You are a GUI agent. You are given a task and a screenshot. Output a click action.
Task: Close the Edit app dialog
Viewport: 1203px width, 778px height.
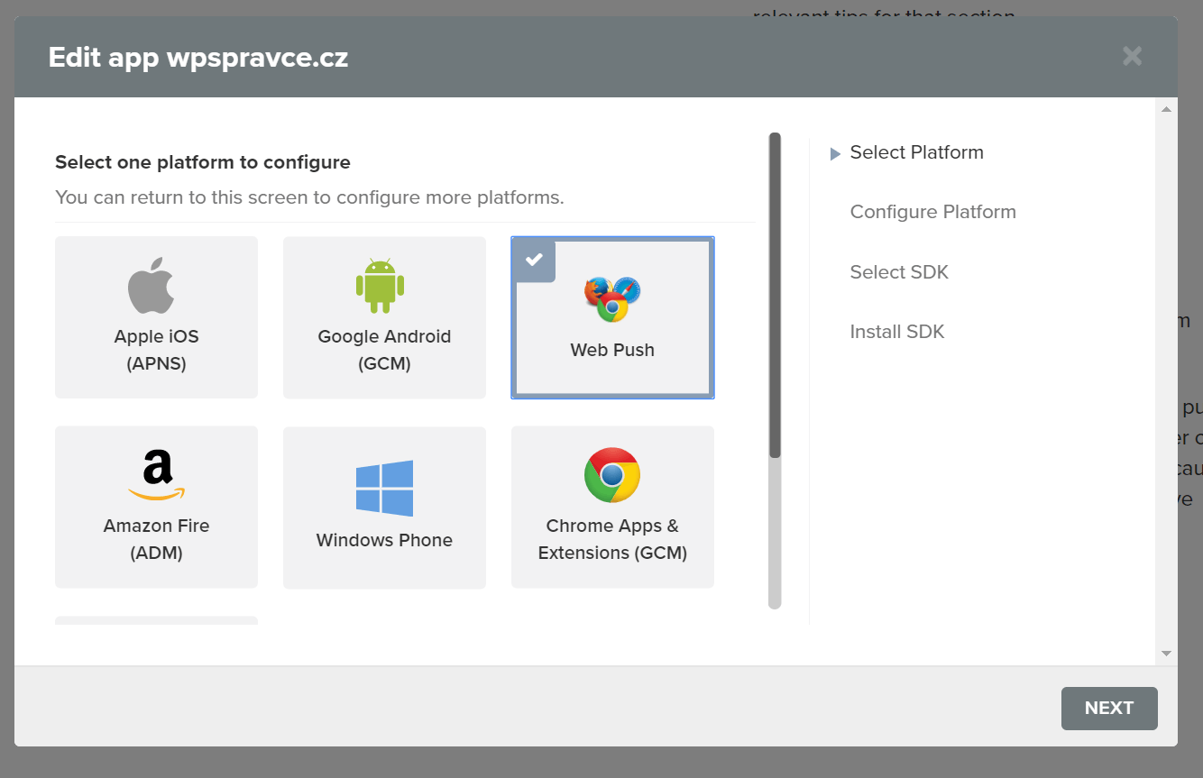1133,56
